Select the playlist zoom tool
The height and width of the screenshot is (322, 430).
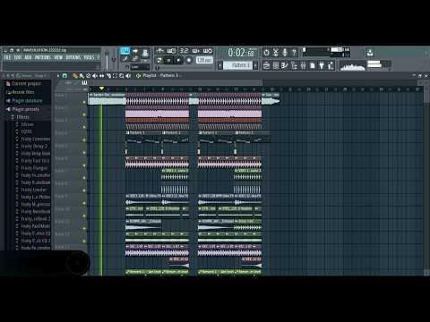(122, 76)
